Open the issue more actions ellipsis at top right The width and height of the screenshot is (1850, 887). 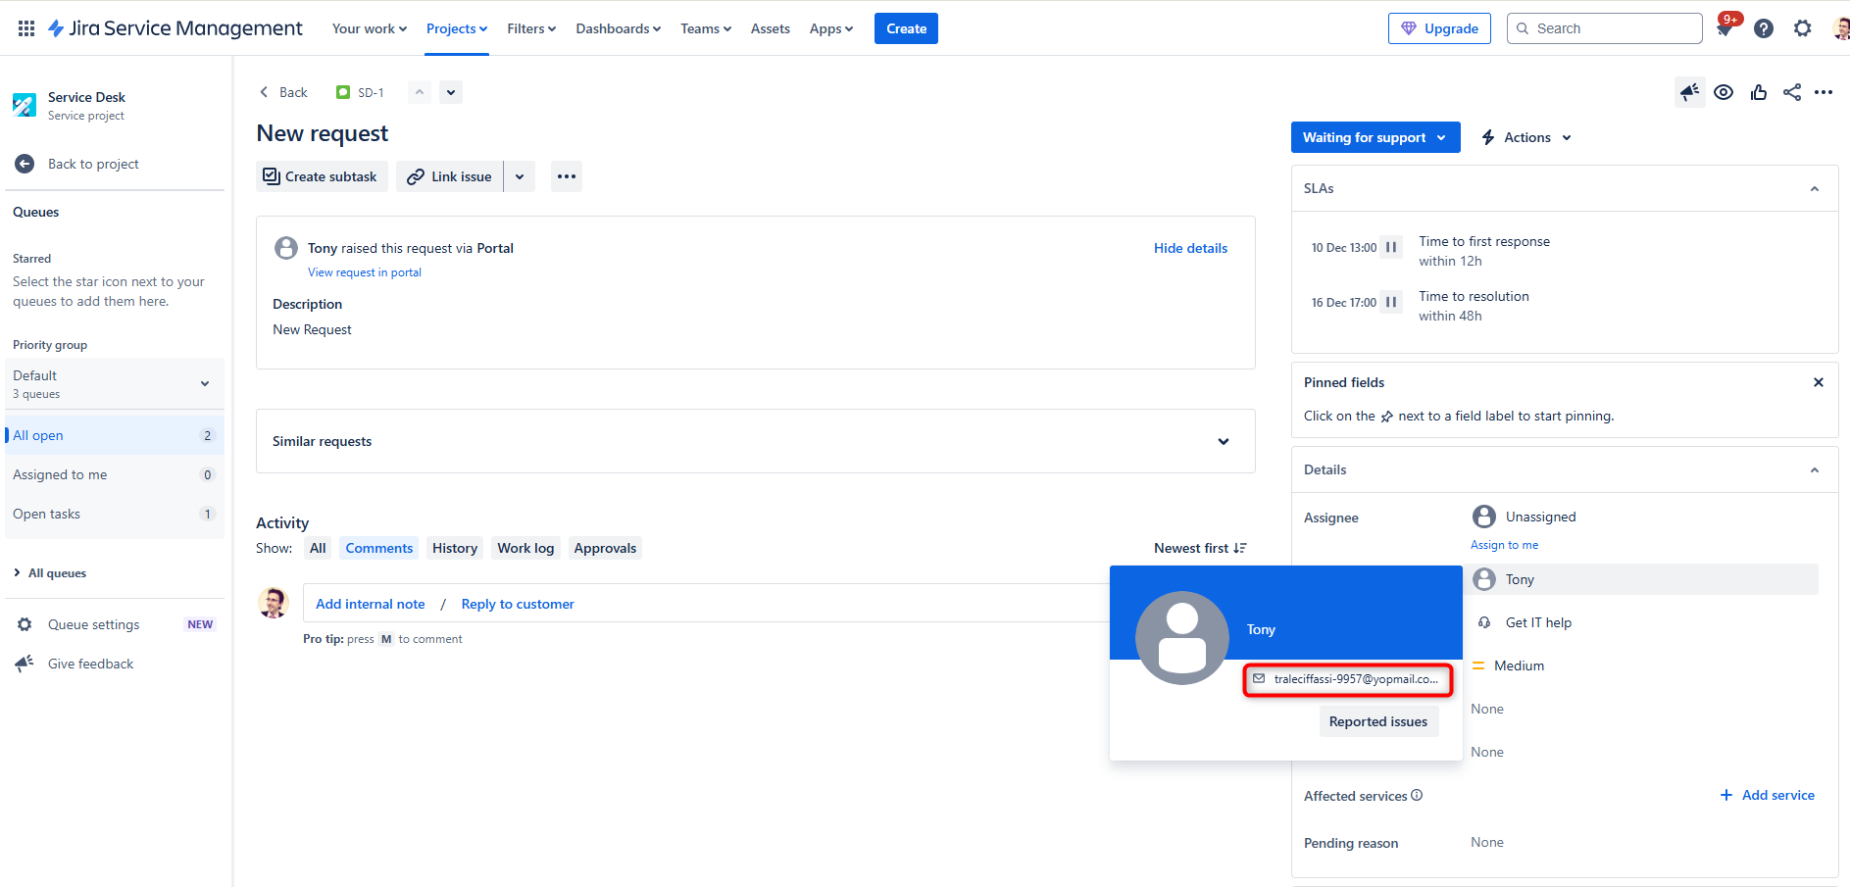(x=1824, y=92)
